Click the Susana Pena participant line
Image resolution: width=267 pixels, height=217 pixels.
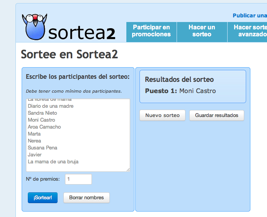[x=43, y=148]
